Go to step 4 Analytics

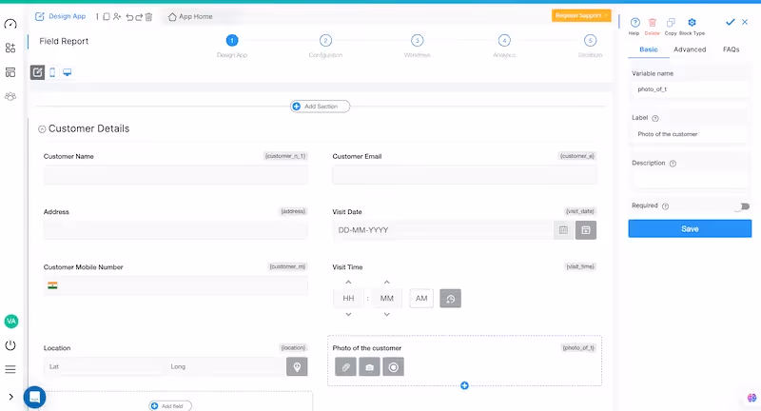pyautogui.click(x=504, y=40)
